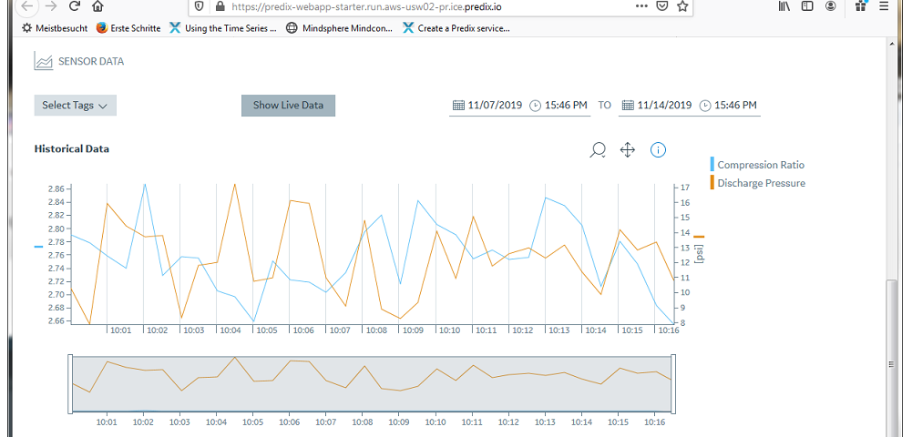Grab the left navigator range handle
912x437 pixels.
pos(71,383)
